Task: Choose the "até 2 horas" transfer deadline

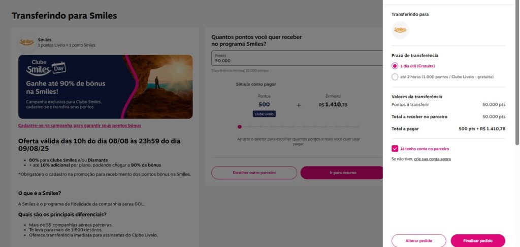Action: click(x=395, y=77)
